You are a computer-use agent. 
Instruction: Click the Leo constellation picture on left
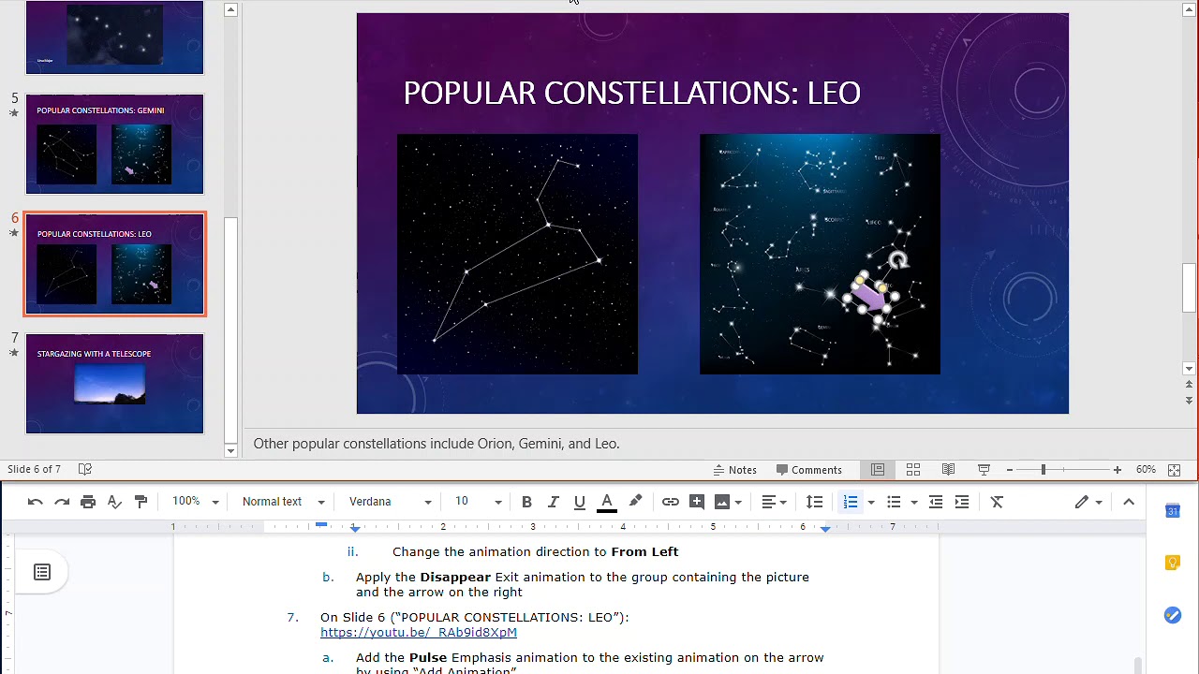tap(517, 255)
